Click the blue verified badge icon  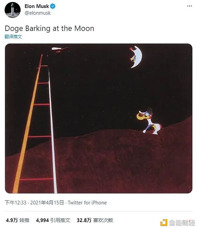coord(52,6)
